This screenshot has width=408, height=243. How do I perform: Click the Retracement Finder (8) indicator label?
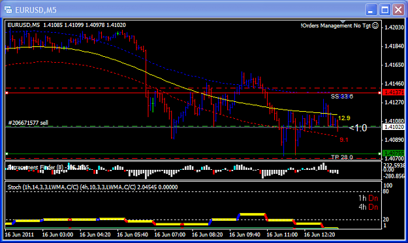(48, 167)
